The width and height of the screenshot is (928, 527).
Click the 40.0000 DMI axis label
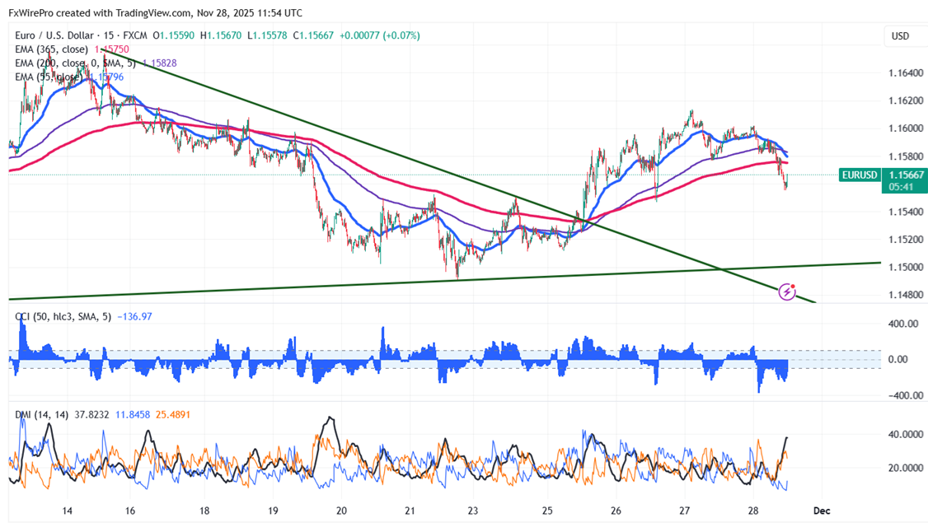[x=906, y=434]
